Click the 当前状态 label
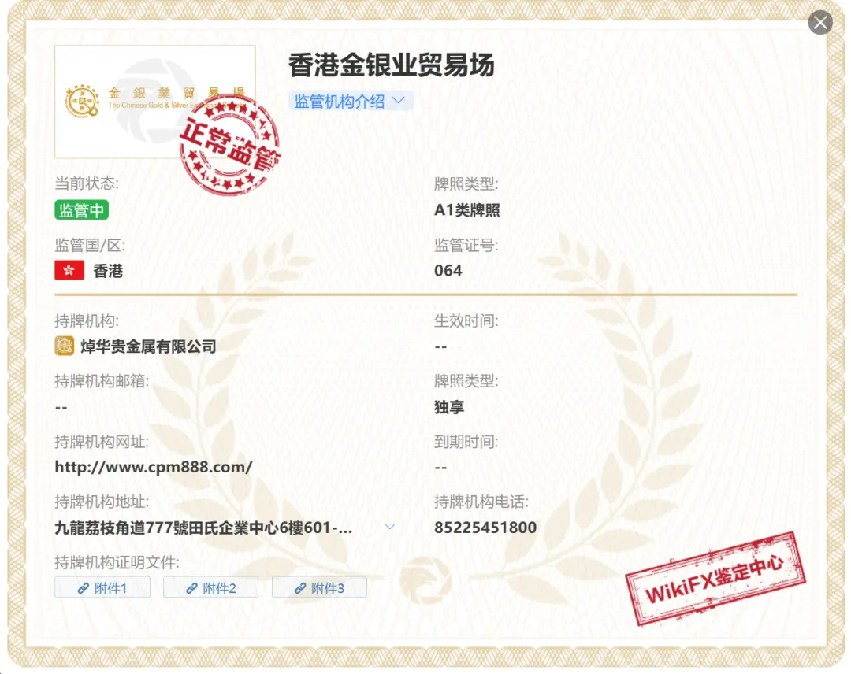The width and height of the screenshot is (851, 674). [x=87, y=183]
